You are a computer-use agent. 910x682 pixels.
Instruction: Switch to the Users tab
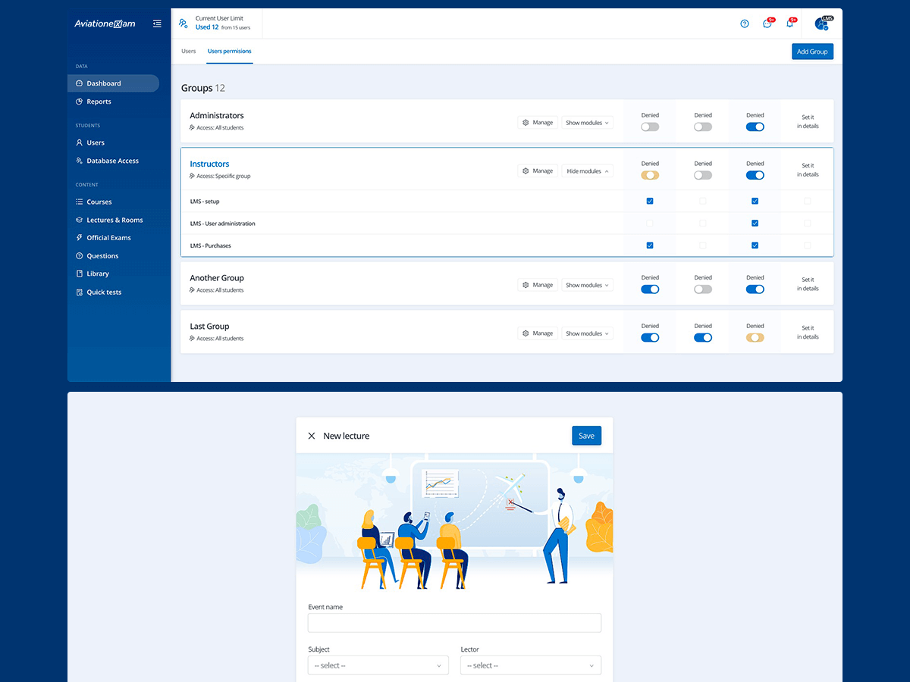click(x=189, y=52)
